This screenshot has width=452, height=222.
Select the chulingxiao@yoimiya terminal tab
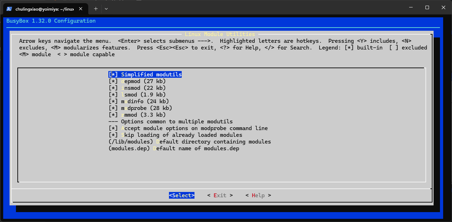(45, 8)
